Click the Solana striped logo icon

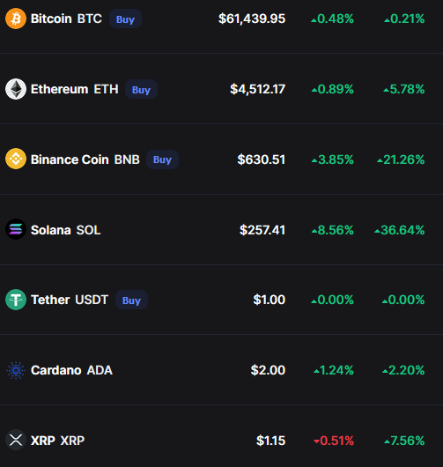pyautogui.click(x=16, y=229)
